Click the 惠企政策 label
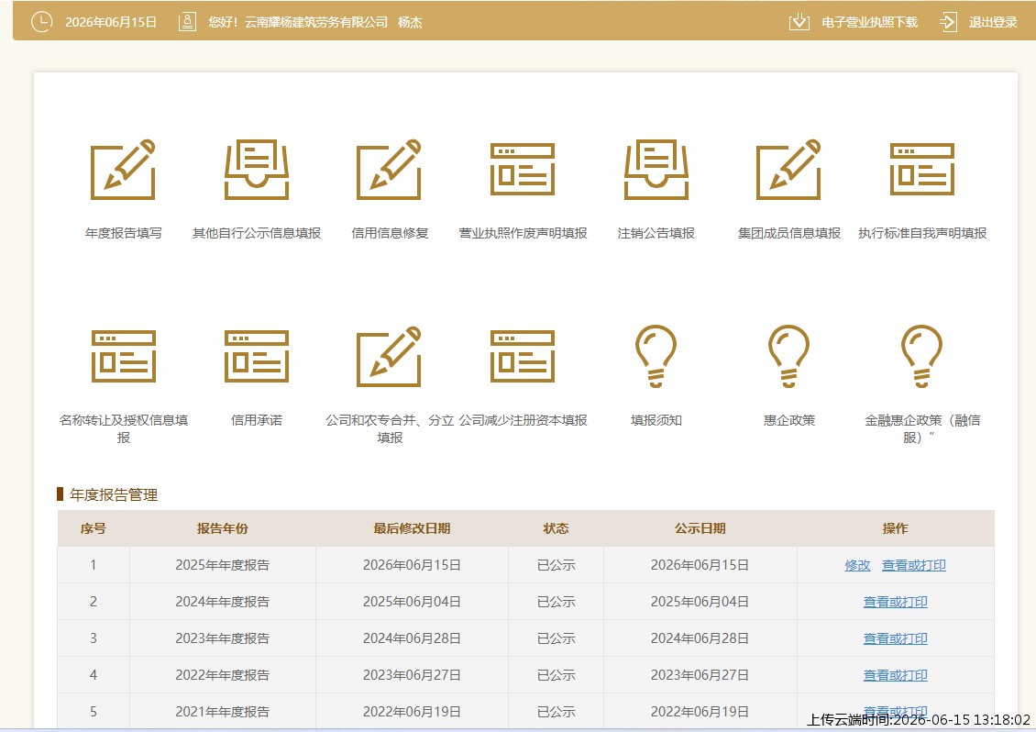 click(x=788, y=420)
